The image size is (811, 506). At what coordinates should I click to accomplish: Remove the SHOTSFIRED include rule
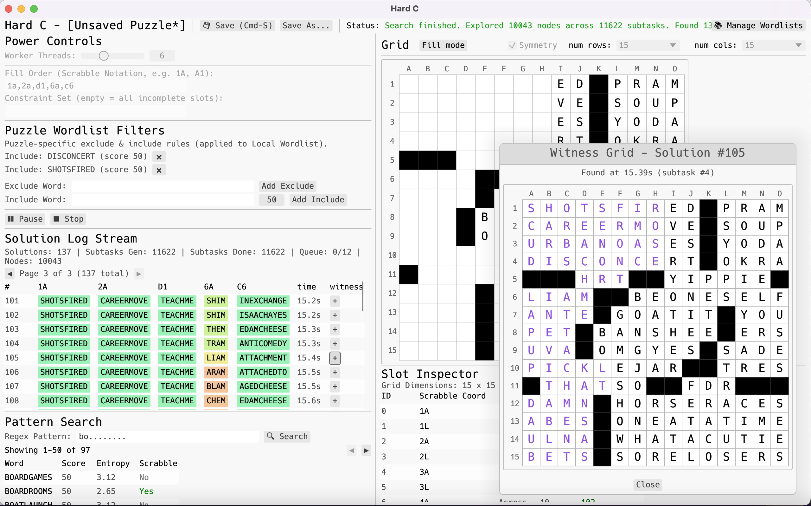click(x=159, y=170)
